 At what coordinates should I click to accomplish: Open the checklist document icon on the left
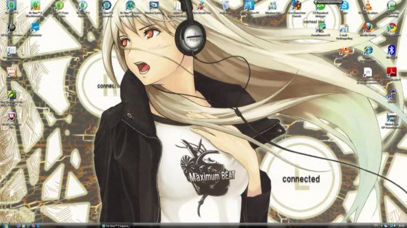(x=11, y=53)
